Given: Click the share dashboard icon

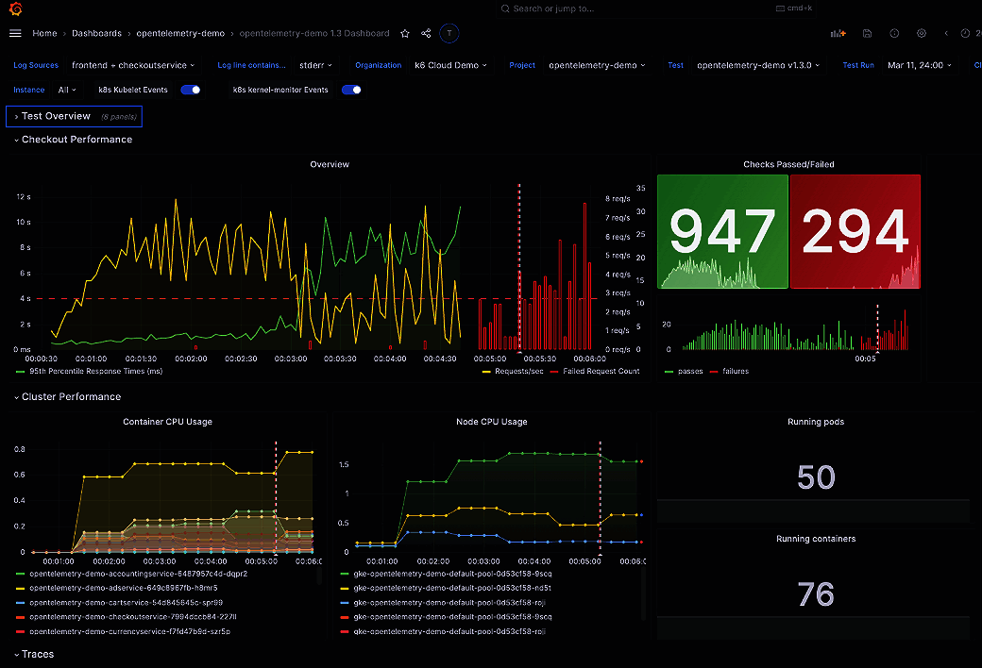Looking at the screenshot, I should coord(426,33).
